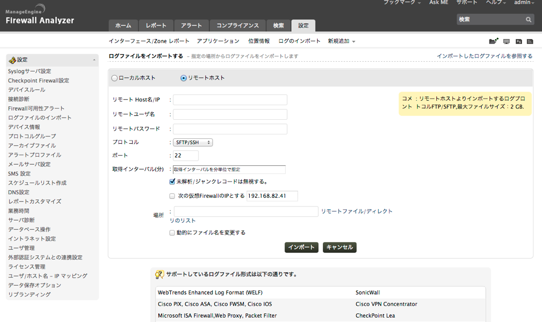Click the monitor icon in the toolbar
This screenshot has height=322, width=542.
(x=506, y=42)
